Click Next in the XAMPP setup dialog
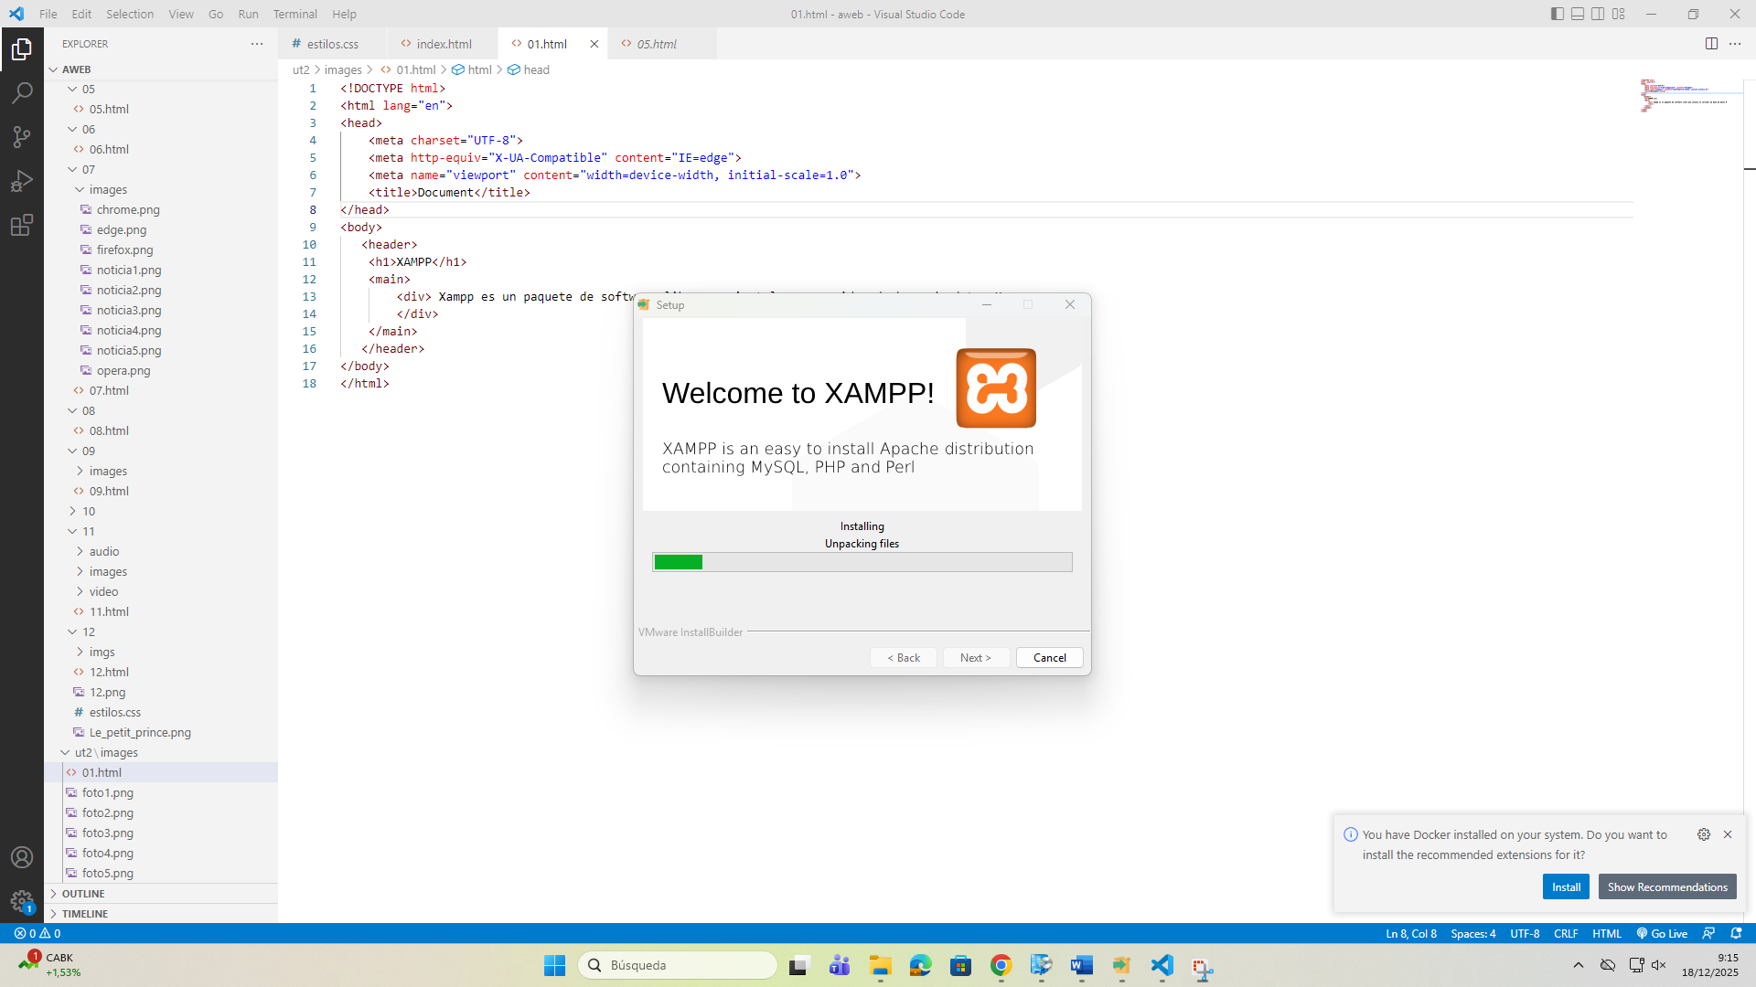 [975, 657]
